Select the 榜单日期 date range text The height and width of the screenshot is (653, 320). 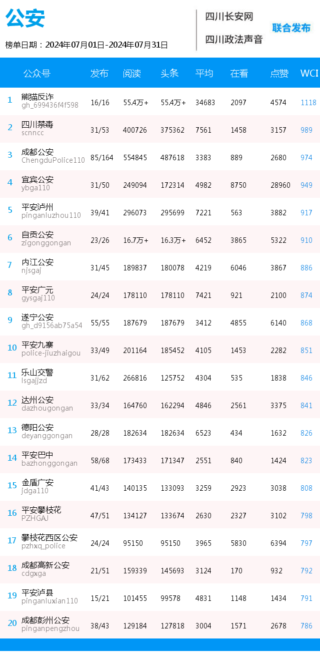coord(86,45)
